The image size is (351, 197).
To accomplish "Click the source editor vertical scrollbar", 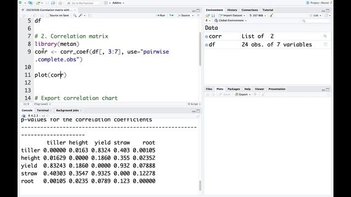I will pyautogui.click(x=200, y=49).
